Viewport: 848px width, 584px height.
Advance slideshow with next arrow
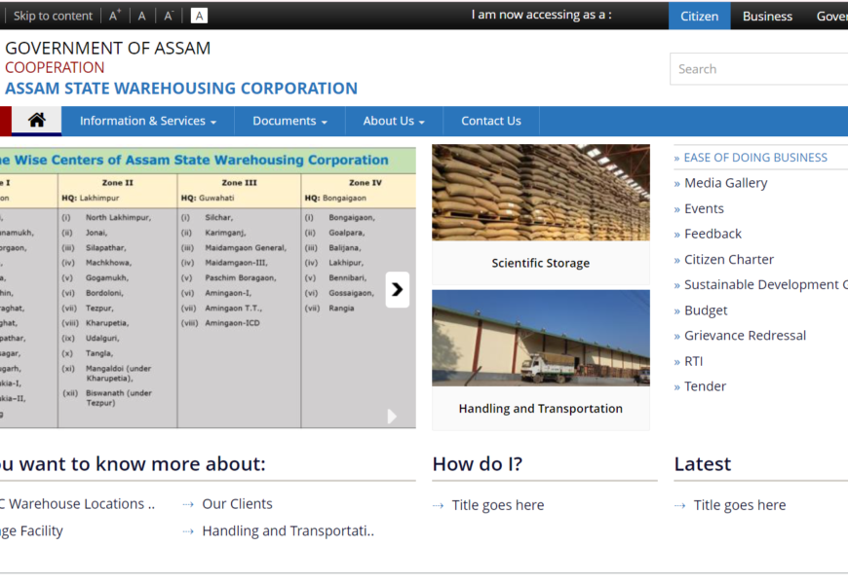398,290
